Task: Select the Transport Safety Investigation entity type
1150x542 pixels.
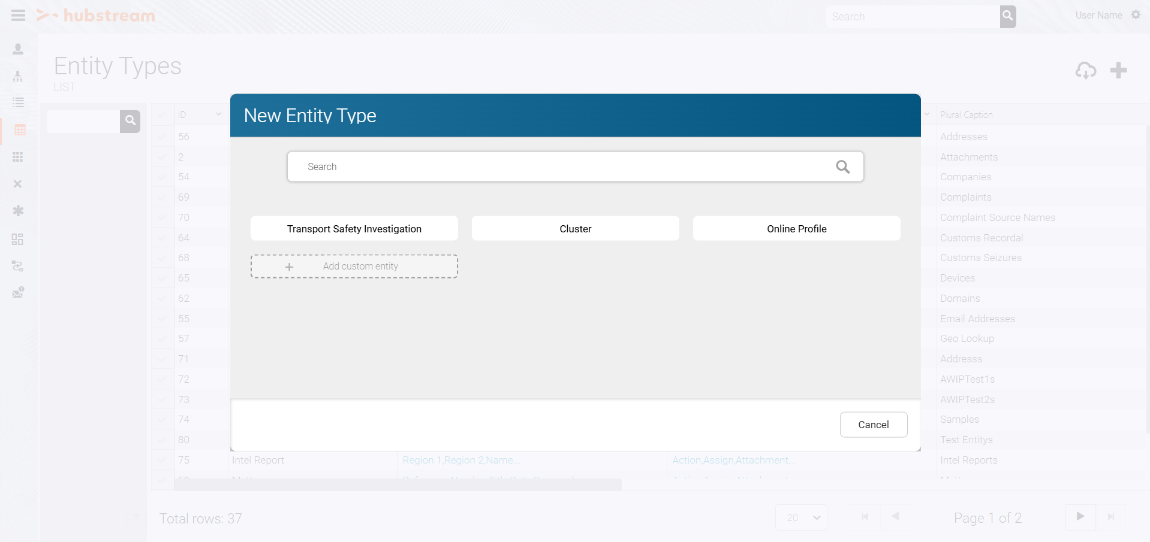Action: pyautogui.click(x=354, y=229)
